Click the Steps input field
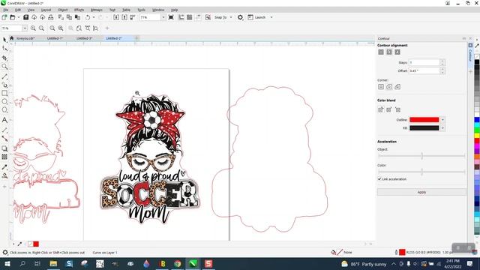This screenshot has height=270, width=480. click(x=424, y=62)
